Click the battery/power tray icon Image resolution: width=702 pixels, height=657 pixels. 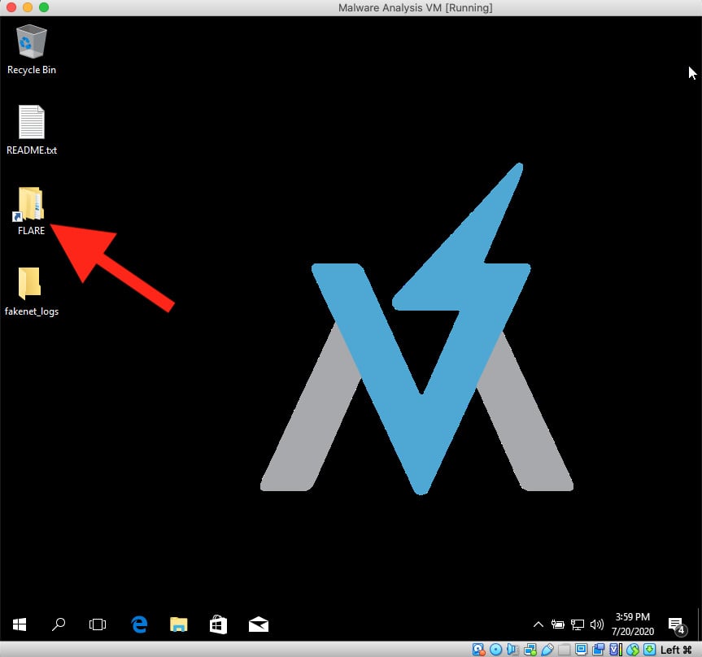tap(557, 624)
